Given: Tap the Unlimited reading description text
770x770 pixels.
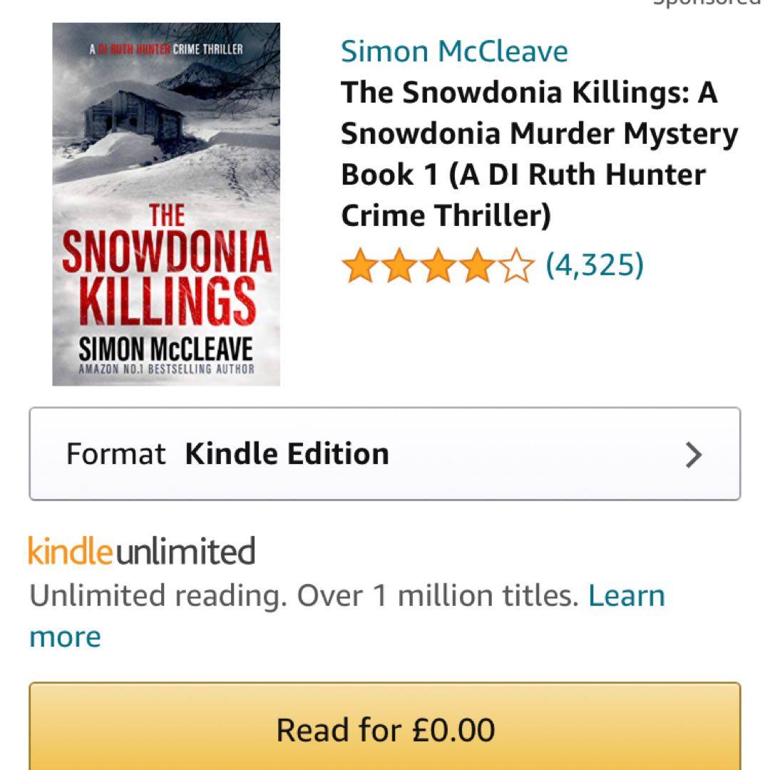Looking at the screenshot, I should tap(304, 595).
